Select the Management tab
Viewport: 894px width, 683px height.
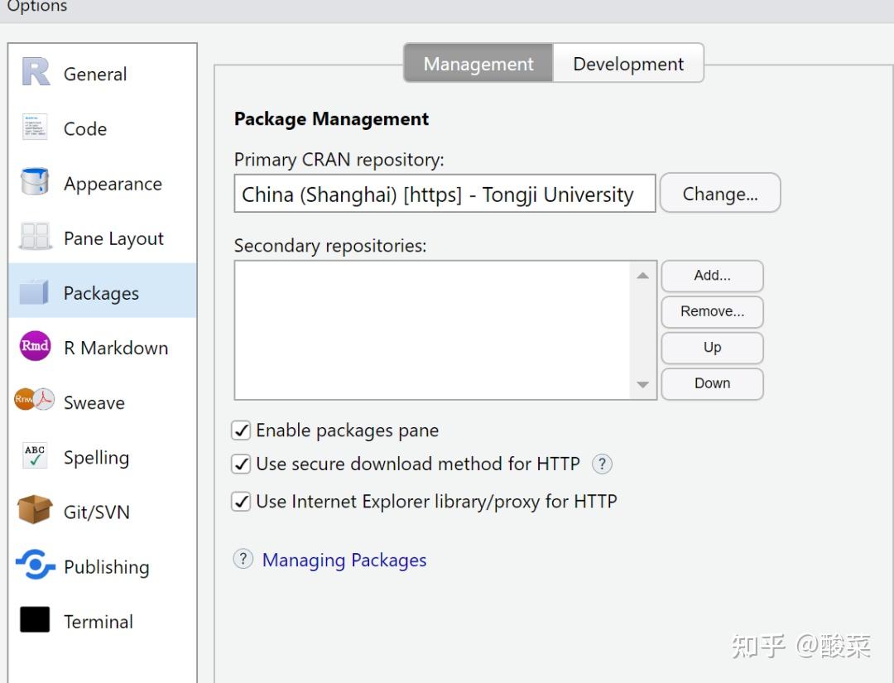[x=478, y=64]
